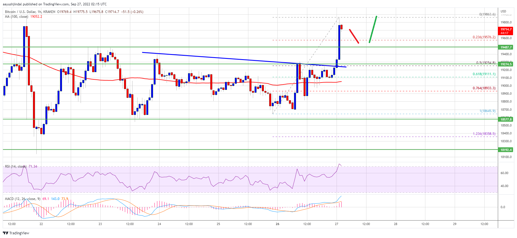Select the MA (100, close) indicator legend
This screenshot has width=517, height=238.
coord(16,17)
